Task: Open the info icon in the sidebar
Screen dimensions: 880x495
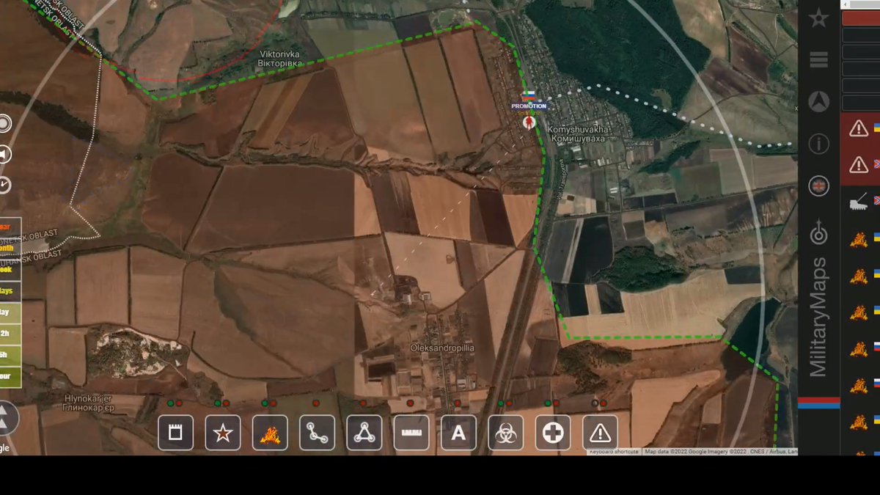Action: (818, 144)
